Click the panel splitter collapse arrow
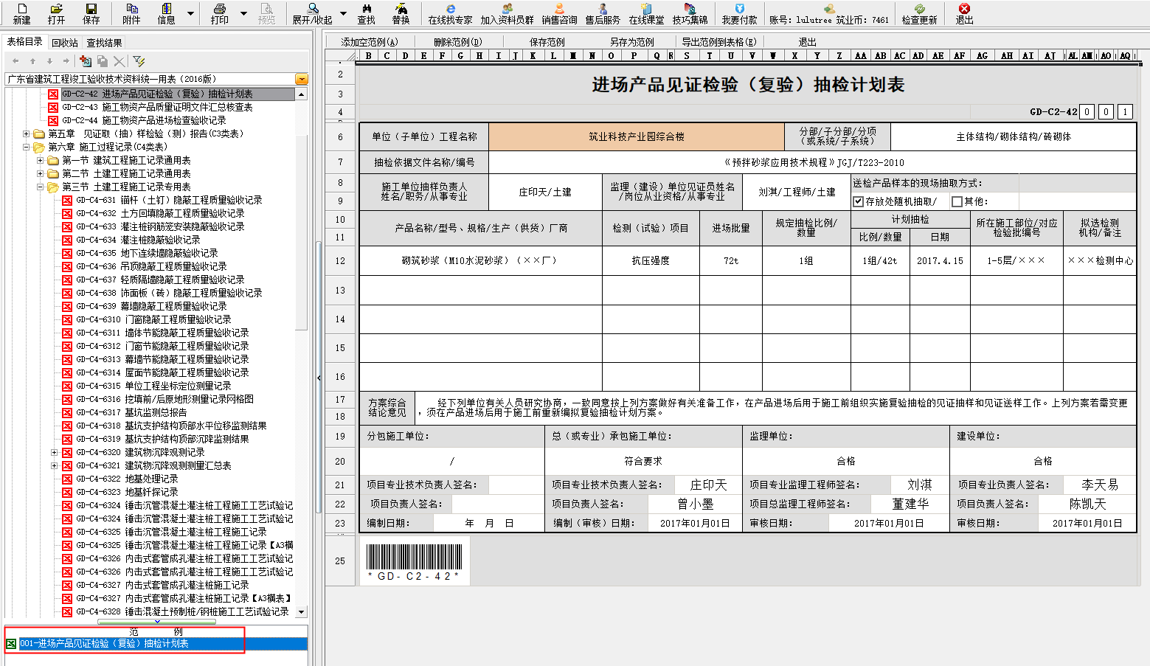Viewport: 1150px width, 666px height. (319, 378)
